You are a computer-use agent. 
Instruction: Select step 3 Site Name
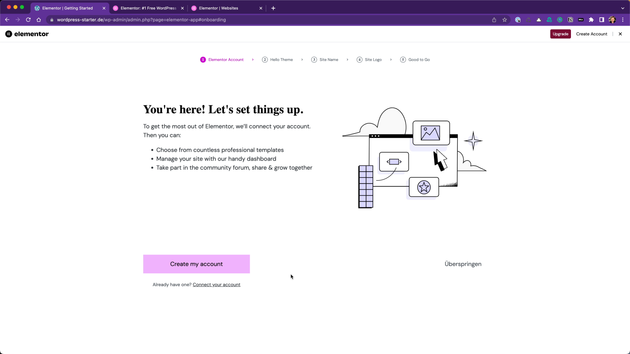point(325,59)
